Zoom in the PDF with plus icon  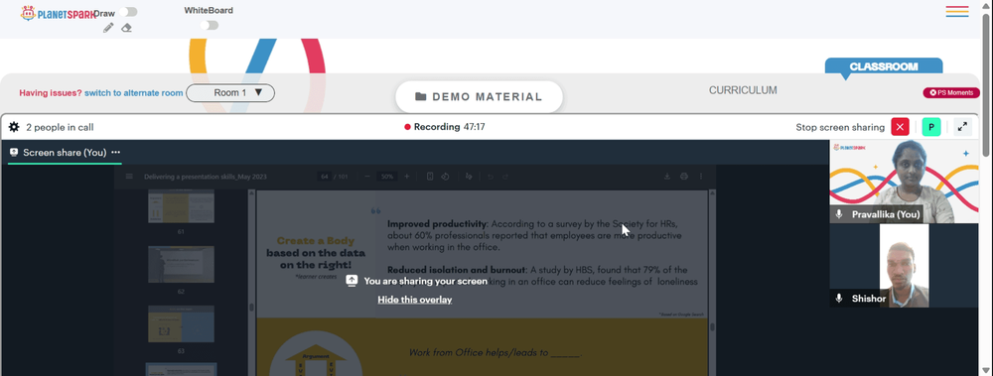click(x=407, y=177)
